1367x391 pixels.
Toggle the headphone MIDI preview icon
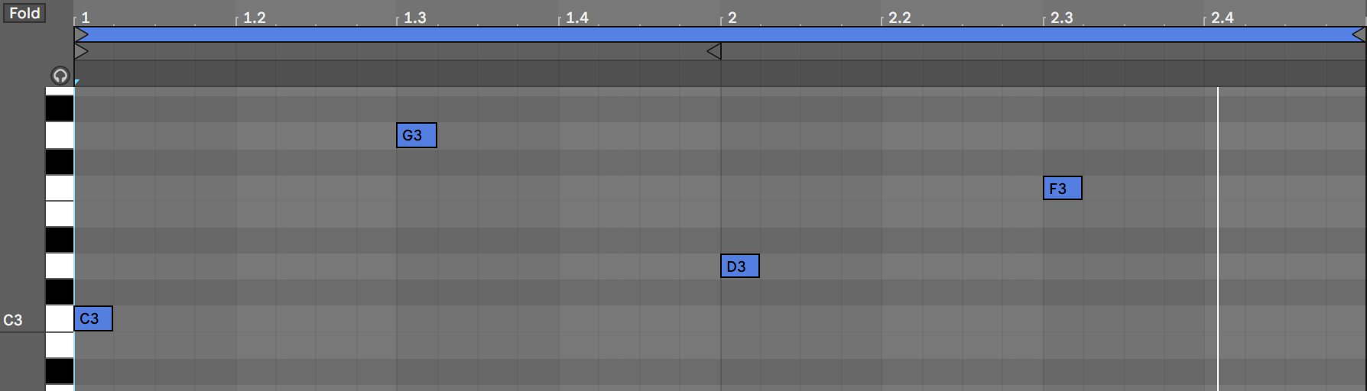click(60, 76)
